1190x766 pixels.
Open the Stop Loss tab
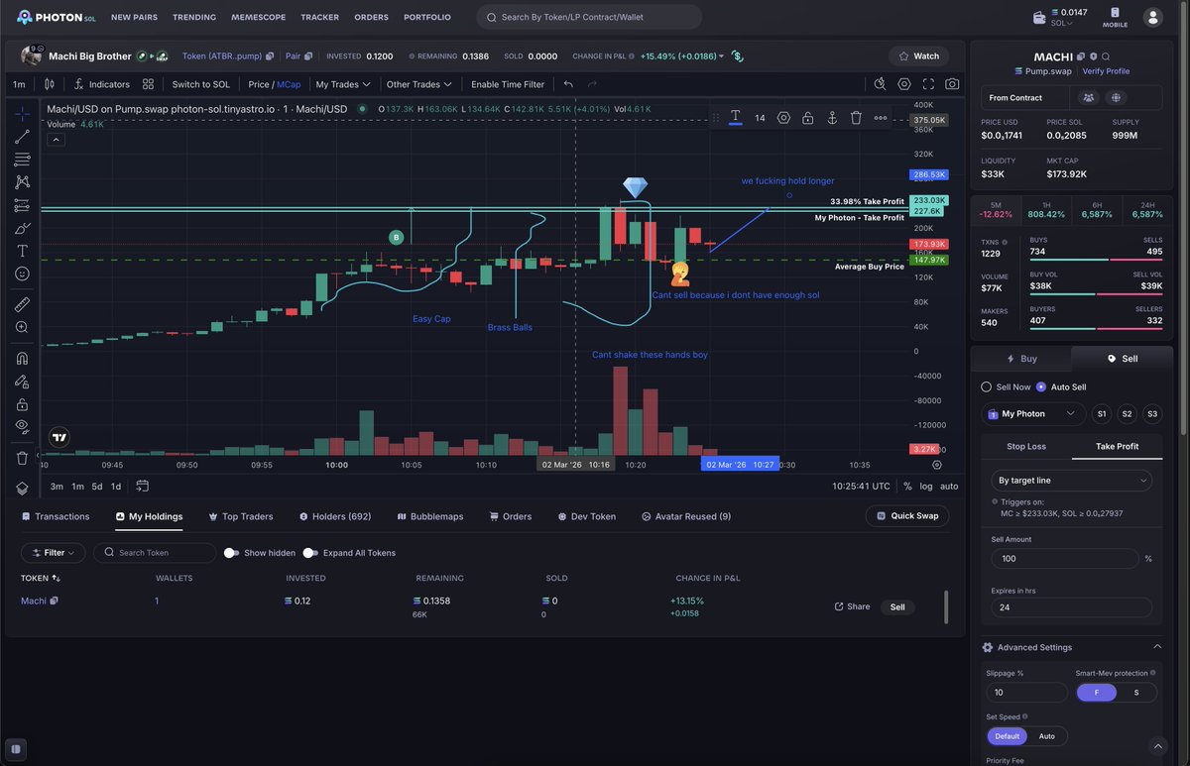[1026, 446]
